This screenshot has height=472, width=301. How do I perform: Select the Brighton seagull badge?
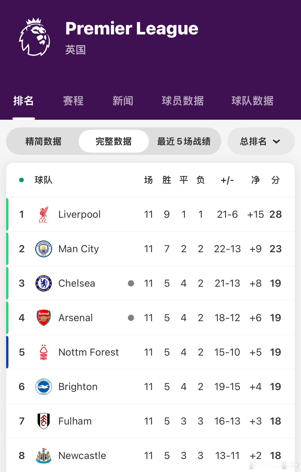click(44, 386)
